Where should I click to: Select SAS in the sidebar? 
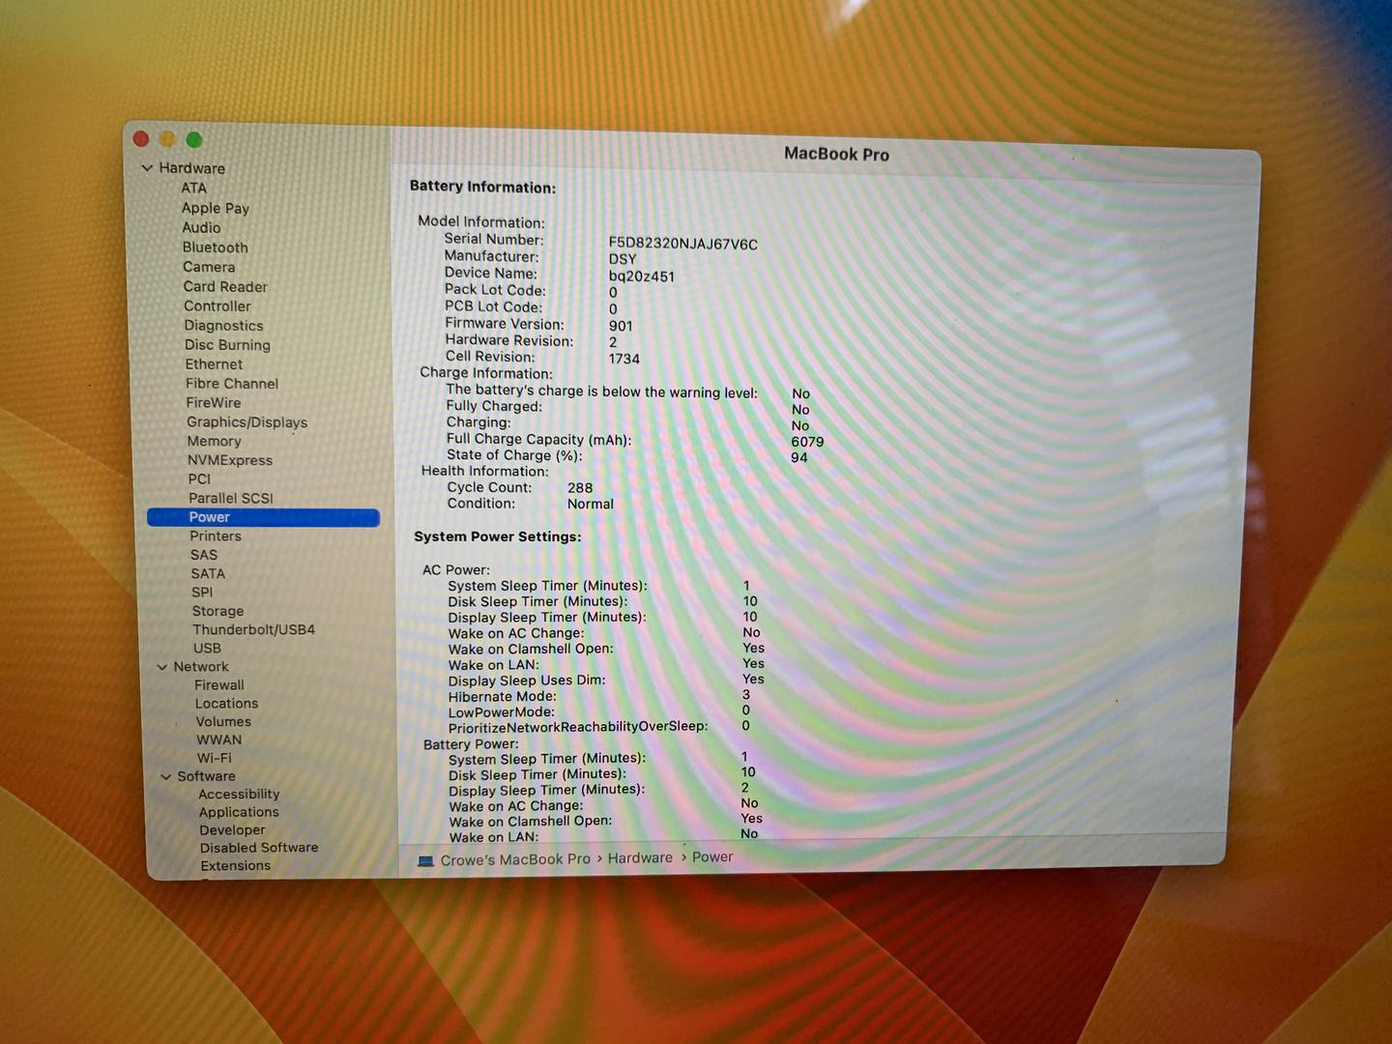[x=204, y=555]
